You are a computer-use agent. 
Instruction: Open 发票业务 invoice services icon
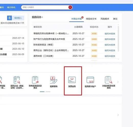tap(72, 82)
